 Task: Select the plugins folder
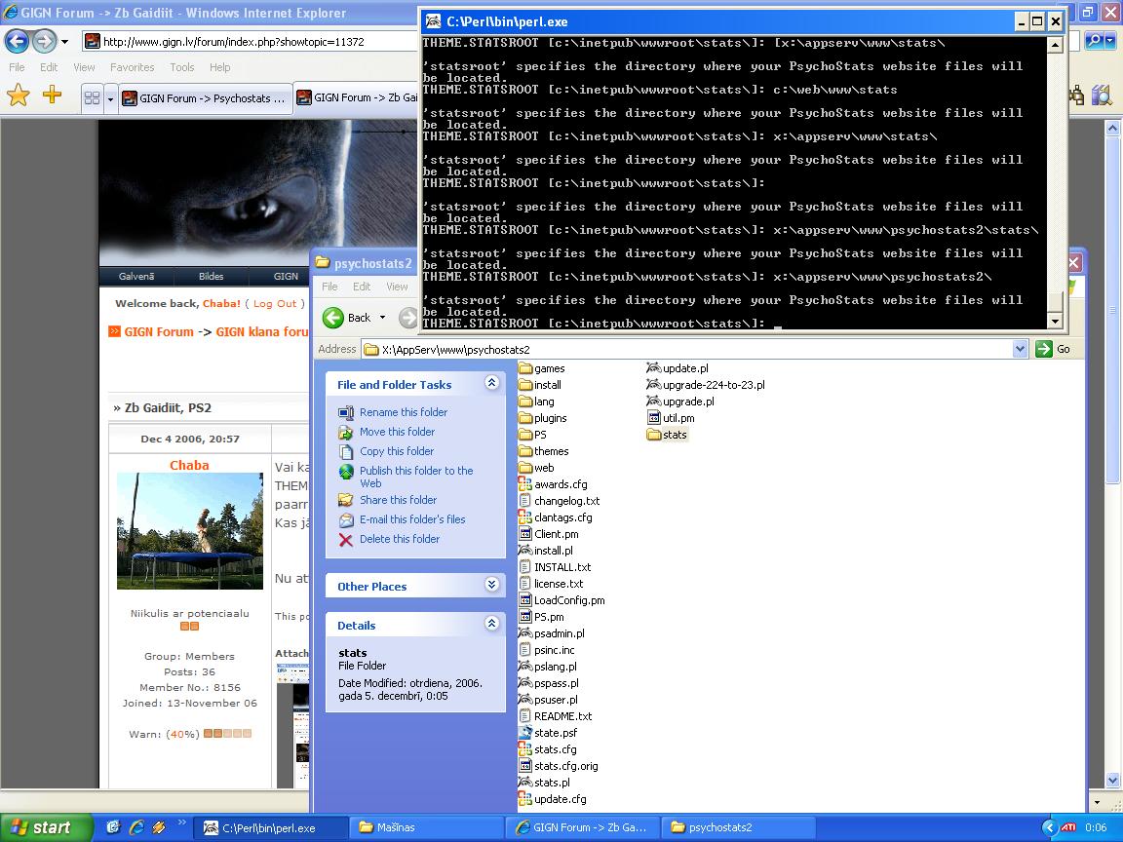click(543, 418)
